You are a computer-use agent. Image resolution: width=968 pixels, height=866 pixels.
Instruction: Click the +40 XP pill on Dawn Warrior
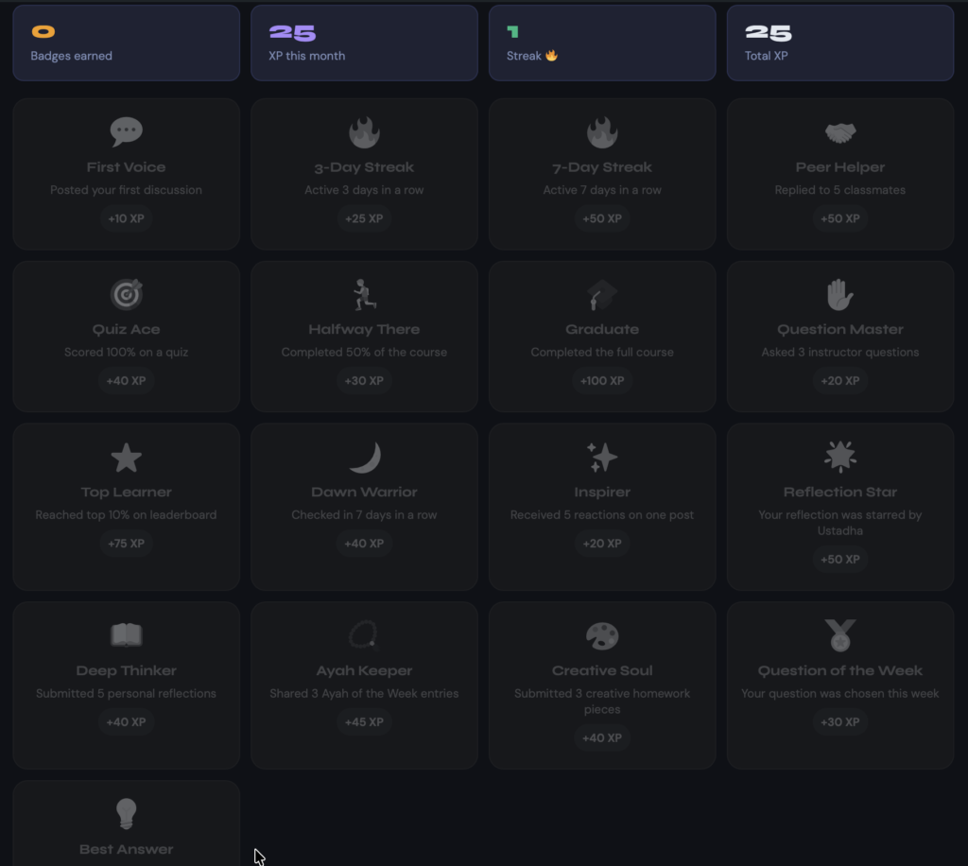click(x=364, y=544)
